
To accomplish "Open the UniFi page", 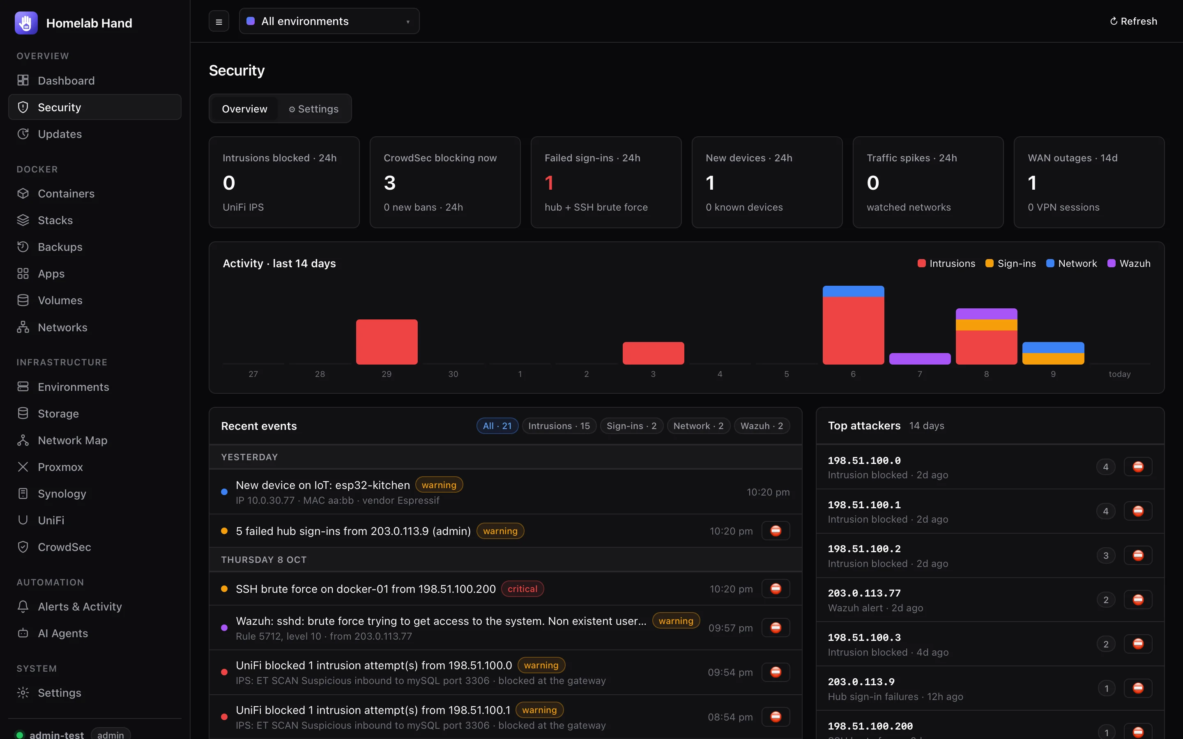I will (x=95, y=520).
